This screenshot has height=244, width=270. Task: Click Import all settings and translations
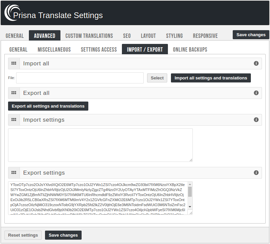[211, 78]
